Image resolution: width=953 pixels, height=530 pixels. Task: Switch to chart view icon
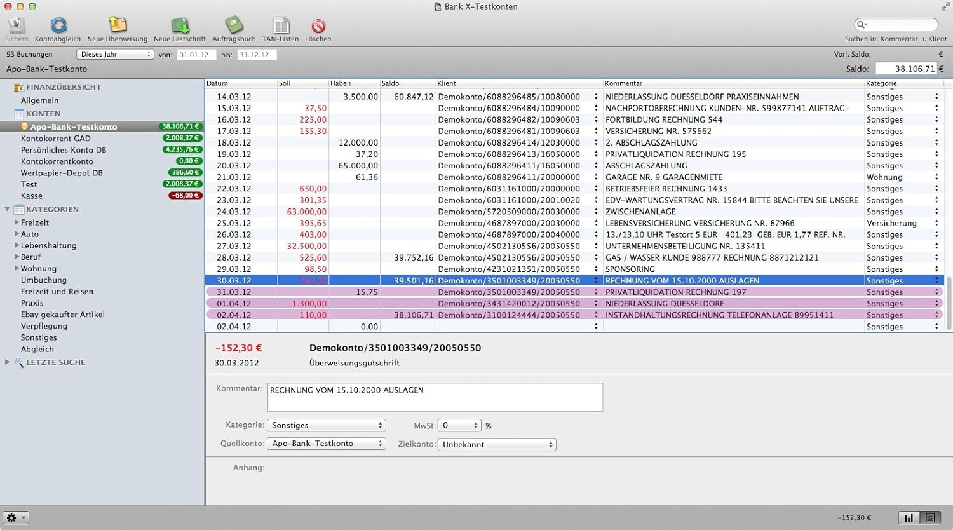click(909, 518)
